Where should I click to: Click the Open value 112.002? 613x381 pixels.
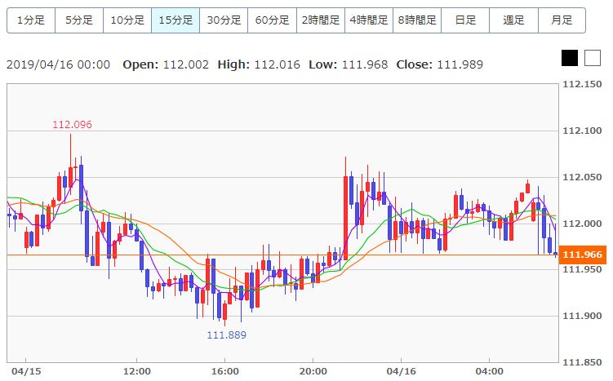point(186,64)
